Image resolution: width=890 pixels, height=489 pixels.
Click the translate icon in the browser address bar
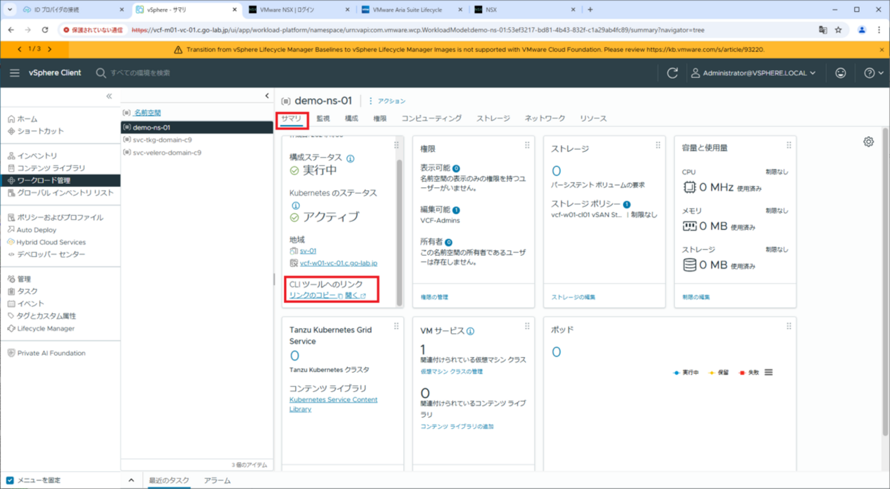tap(823, 30)
